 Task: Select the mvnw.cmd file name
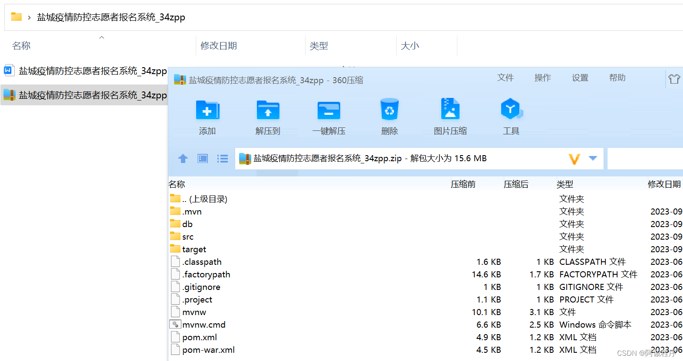204,325
